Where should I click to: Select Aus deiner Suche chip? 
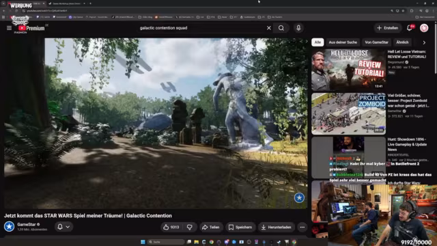point(343,42)
